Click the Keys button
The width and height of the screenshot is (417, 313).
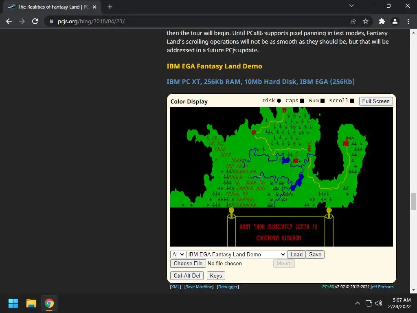pos(216,276)
